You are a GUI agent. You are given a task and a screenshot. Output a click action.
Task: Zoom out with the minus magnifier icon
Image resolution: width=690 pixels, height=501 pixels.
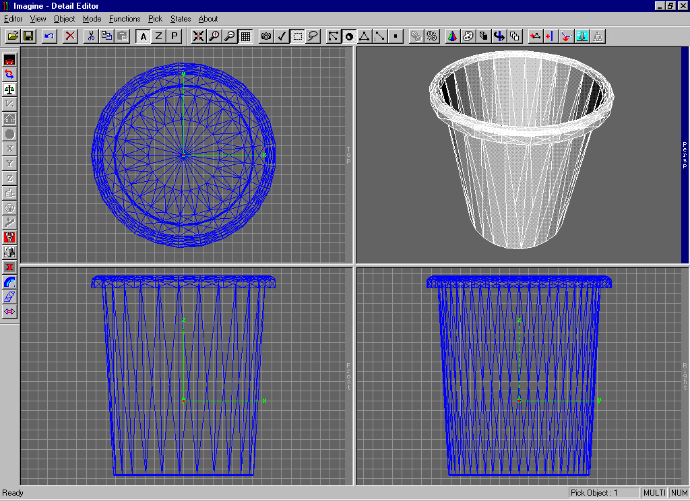230,36
